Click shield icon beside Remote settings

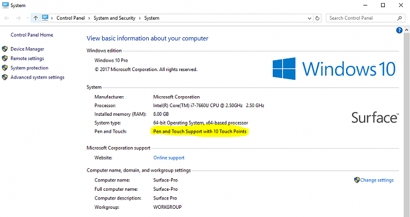(5, 58)
